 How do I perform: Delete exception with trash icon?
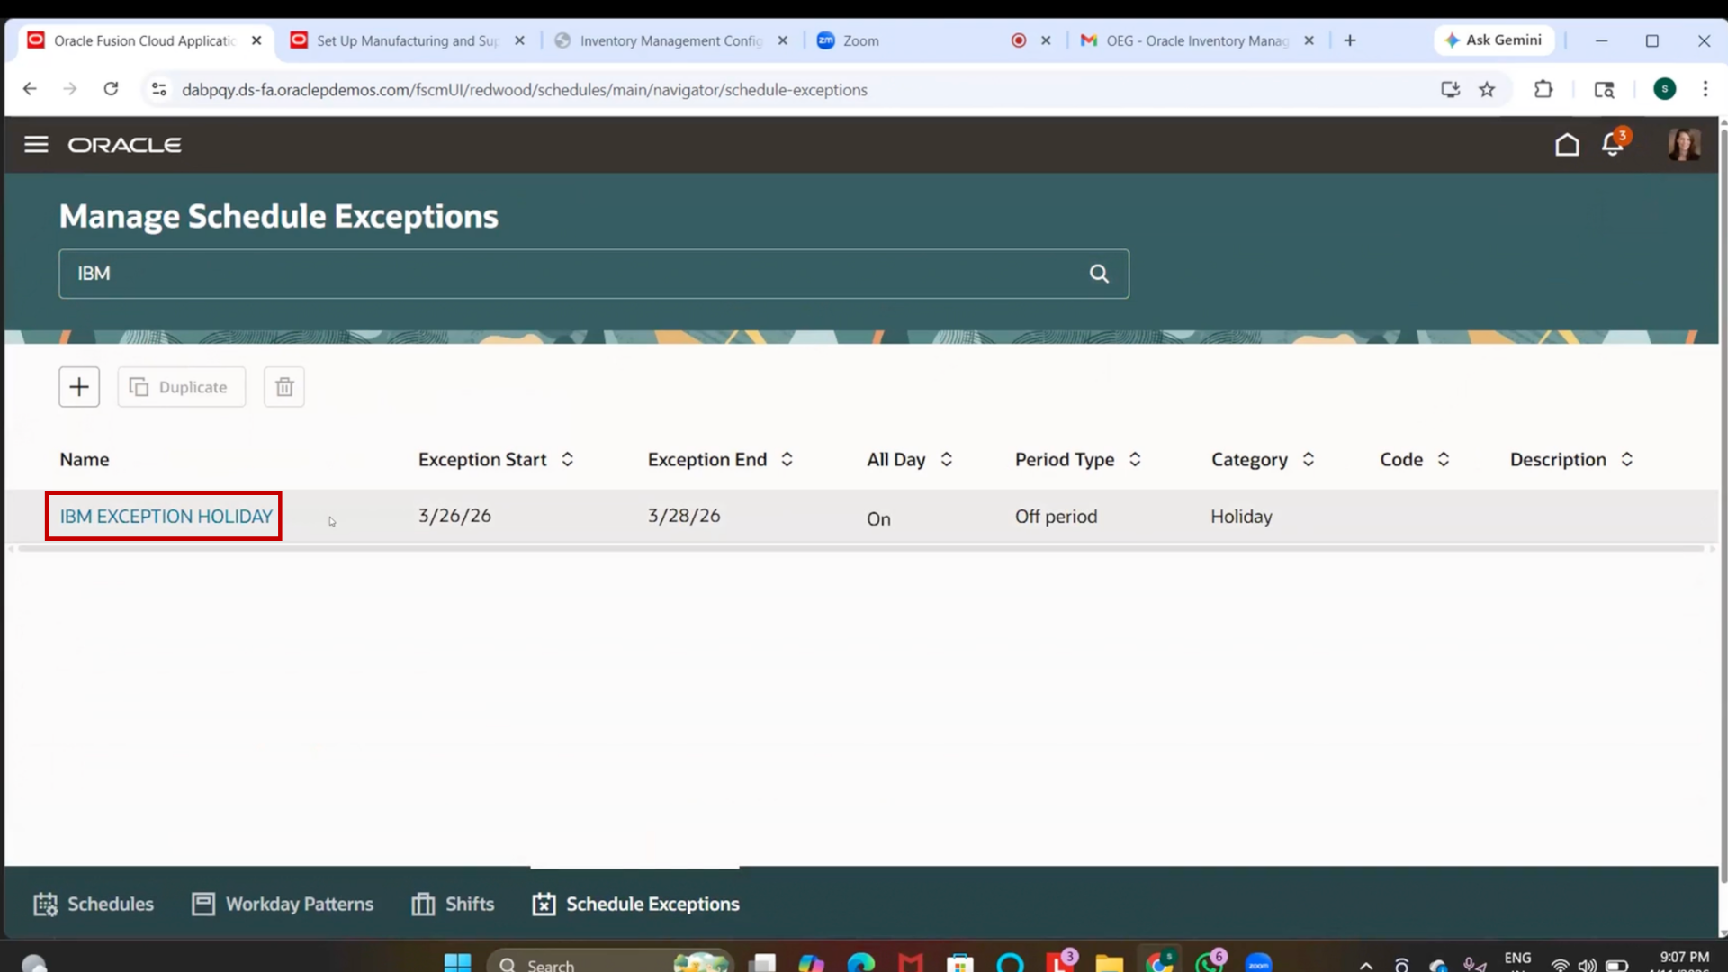click(x=284, y=387)
